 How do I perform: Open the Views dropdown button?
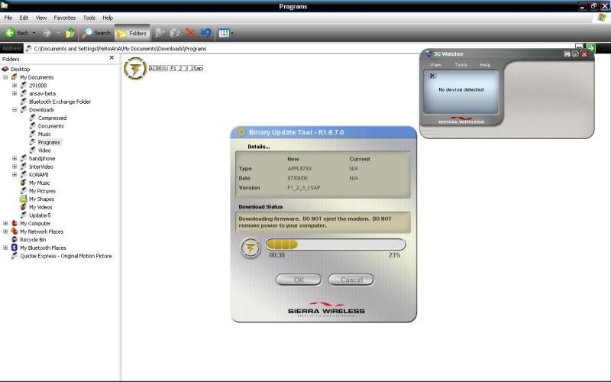coord(226,34)
